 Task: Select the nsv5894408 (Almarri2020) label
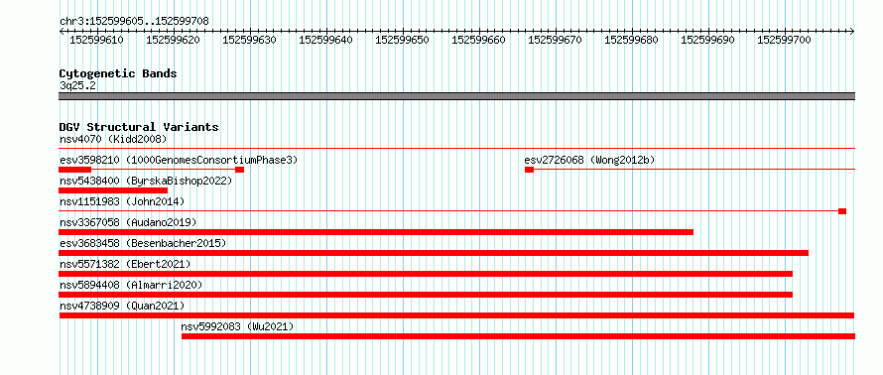(x=131, y=285)
